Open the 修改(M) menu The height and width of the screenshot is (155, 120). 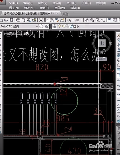(x=29, y=8)
